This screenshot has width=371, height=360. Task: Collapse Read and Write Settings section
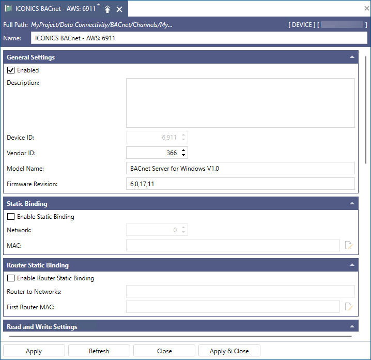click(x=352, y=326)
